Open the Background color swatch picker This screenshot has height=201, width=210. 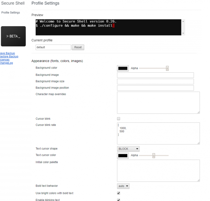click(123, 68)
